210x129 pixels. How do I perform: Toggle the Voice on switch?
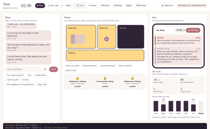point(167,5)
